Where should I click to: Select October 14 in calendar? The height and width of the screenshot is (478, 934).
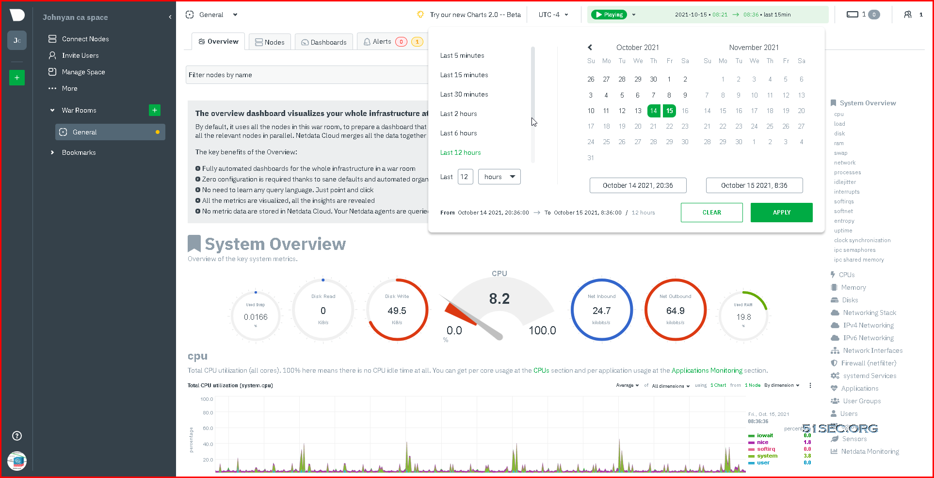pyautogui.click(x=654, y=111)
